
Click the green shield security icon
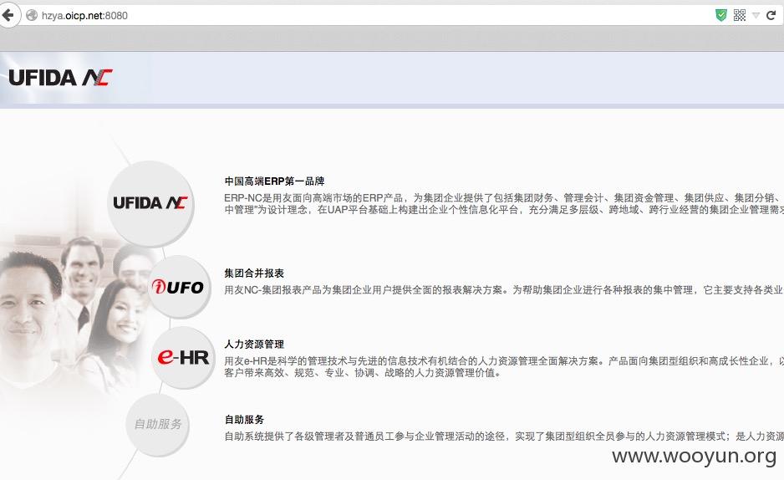[720, 16]
